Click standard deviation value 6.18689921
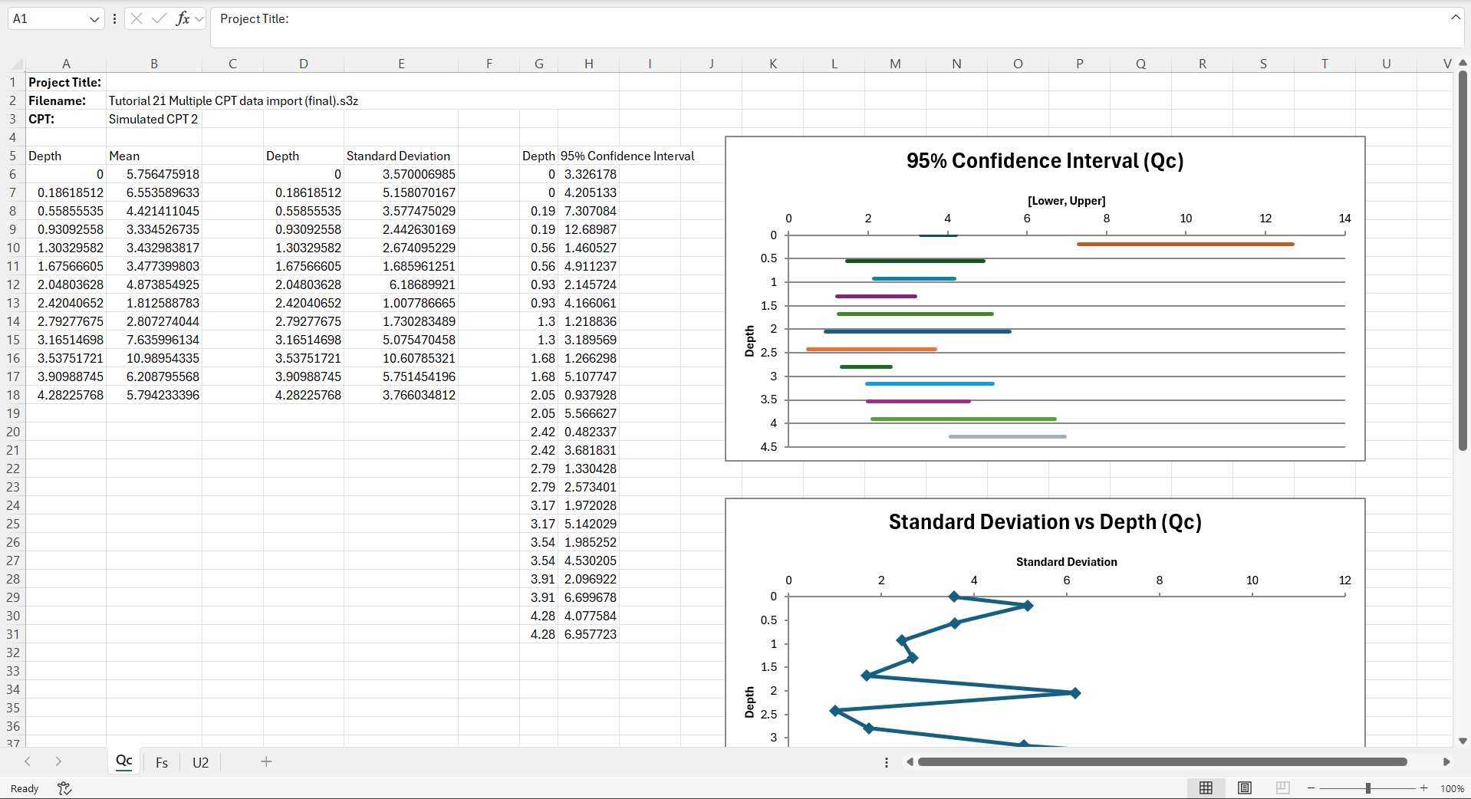 point(400,284)
